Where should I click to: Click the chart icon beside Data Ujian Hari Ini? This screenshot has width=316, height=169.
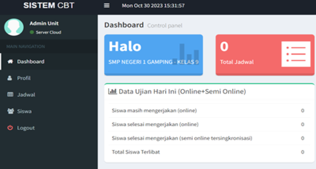(112, 91)
